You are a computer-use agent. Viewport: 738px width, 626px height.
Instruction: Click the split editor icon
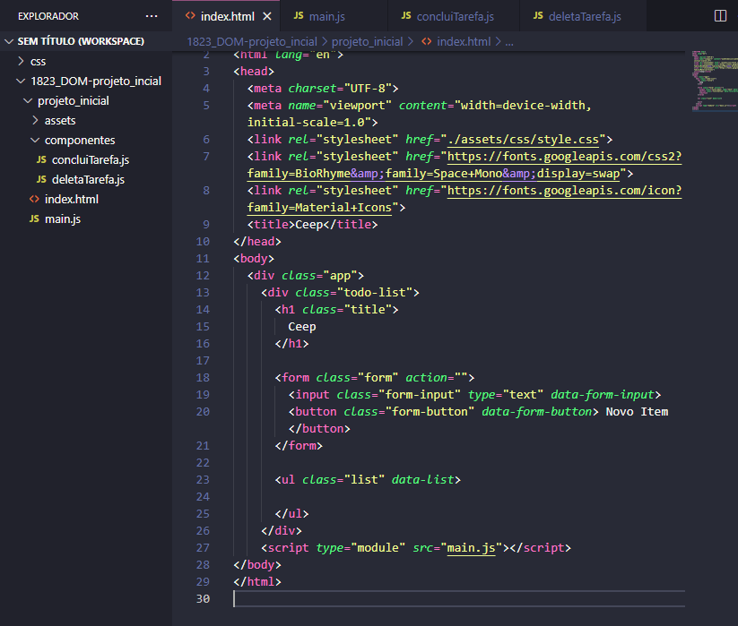point(720,16)
